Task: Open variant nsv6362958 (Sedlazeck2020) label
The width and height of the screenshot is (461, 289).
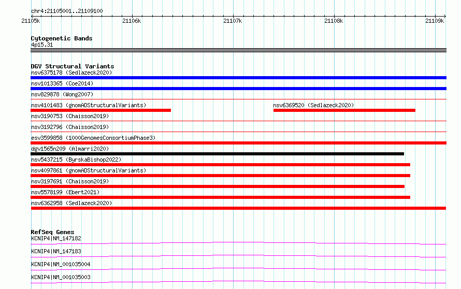Action: click(71, 203)
